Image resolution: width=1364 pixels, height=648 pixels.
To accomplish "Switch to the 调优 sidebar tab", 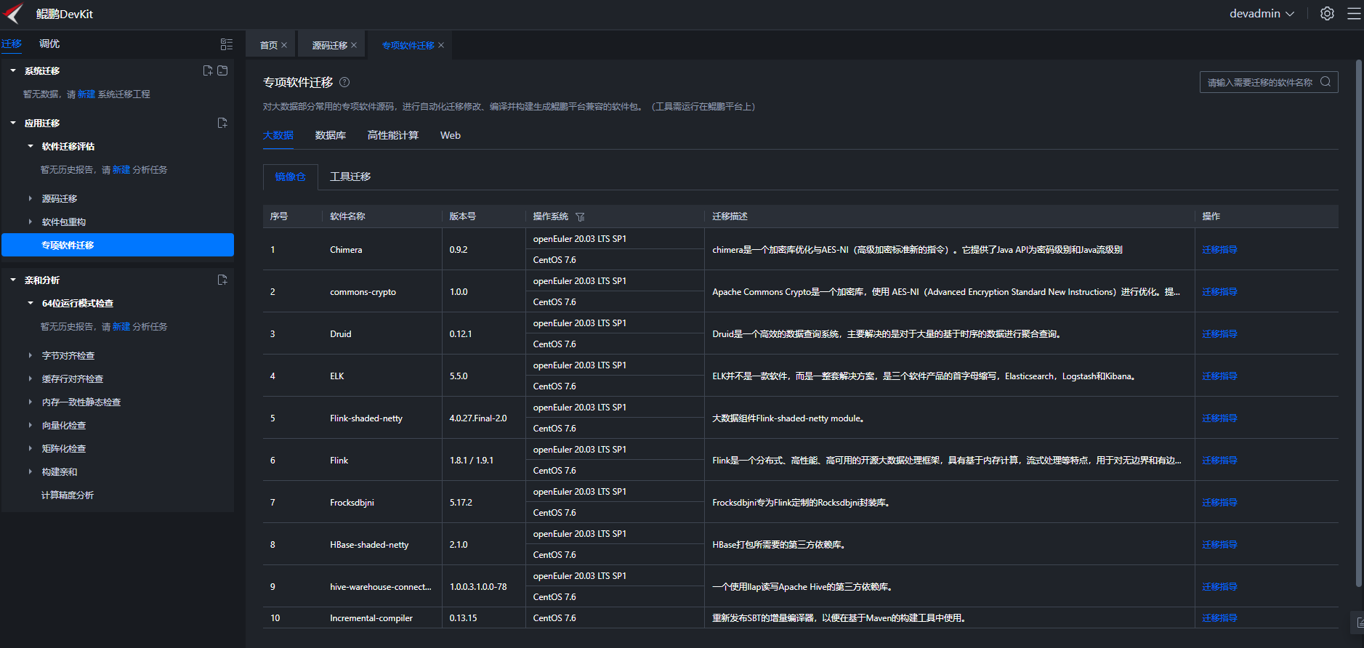I will [x=49, y=44].
